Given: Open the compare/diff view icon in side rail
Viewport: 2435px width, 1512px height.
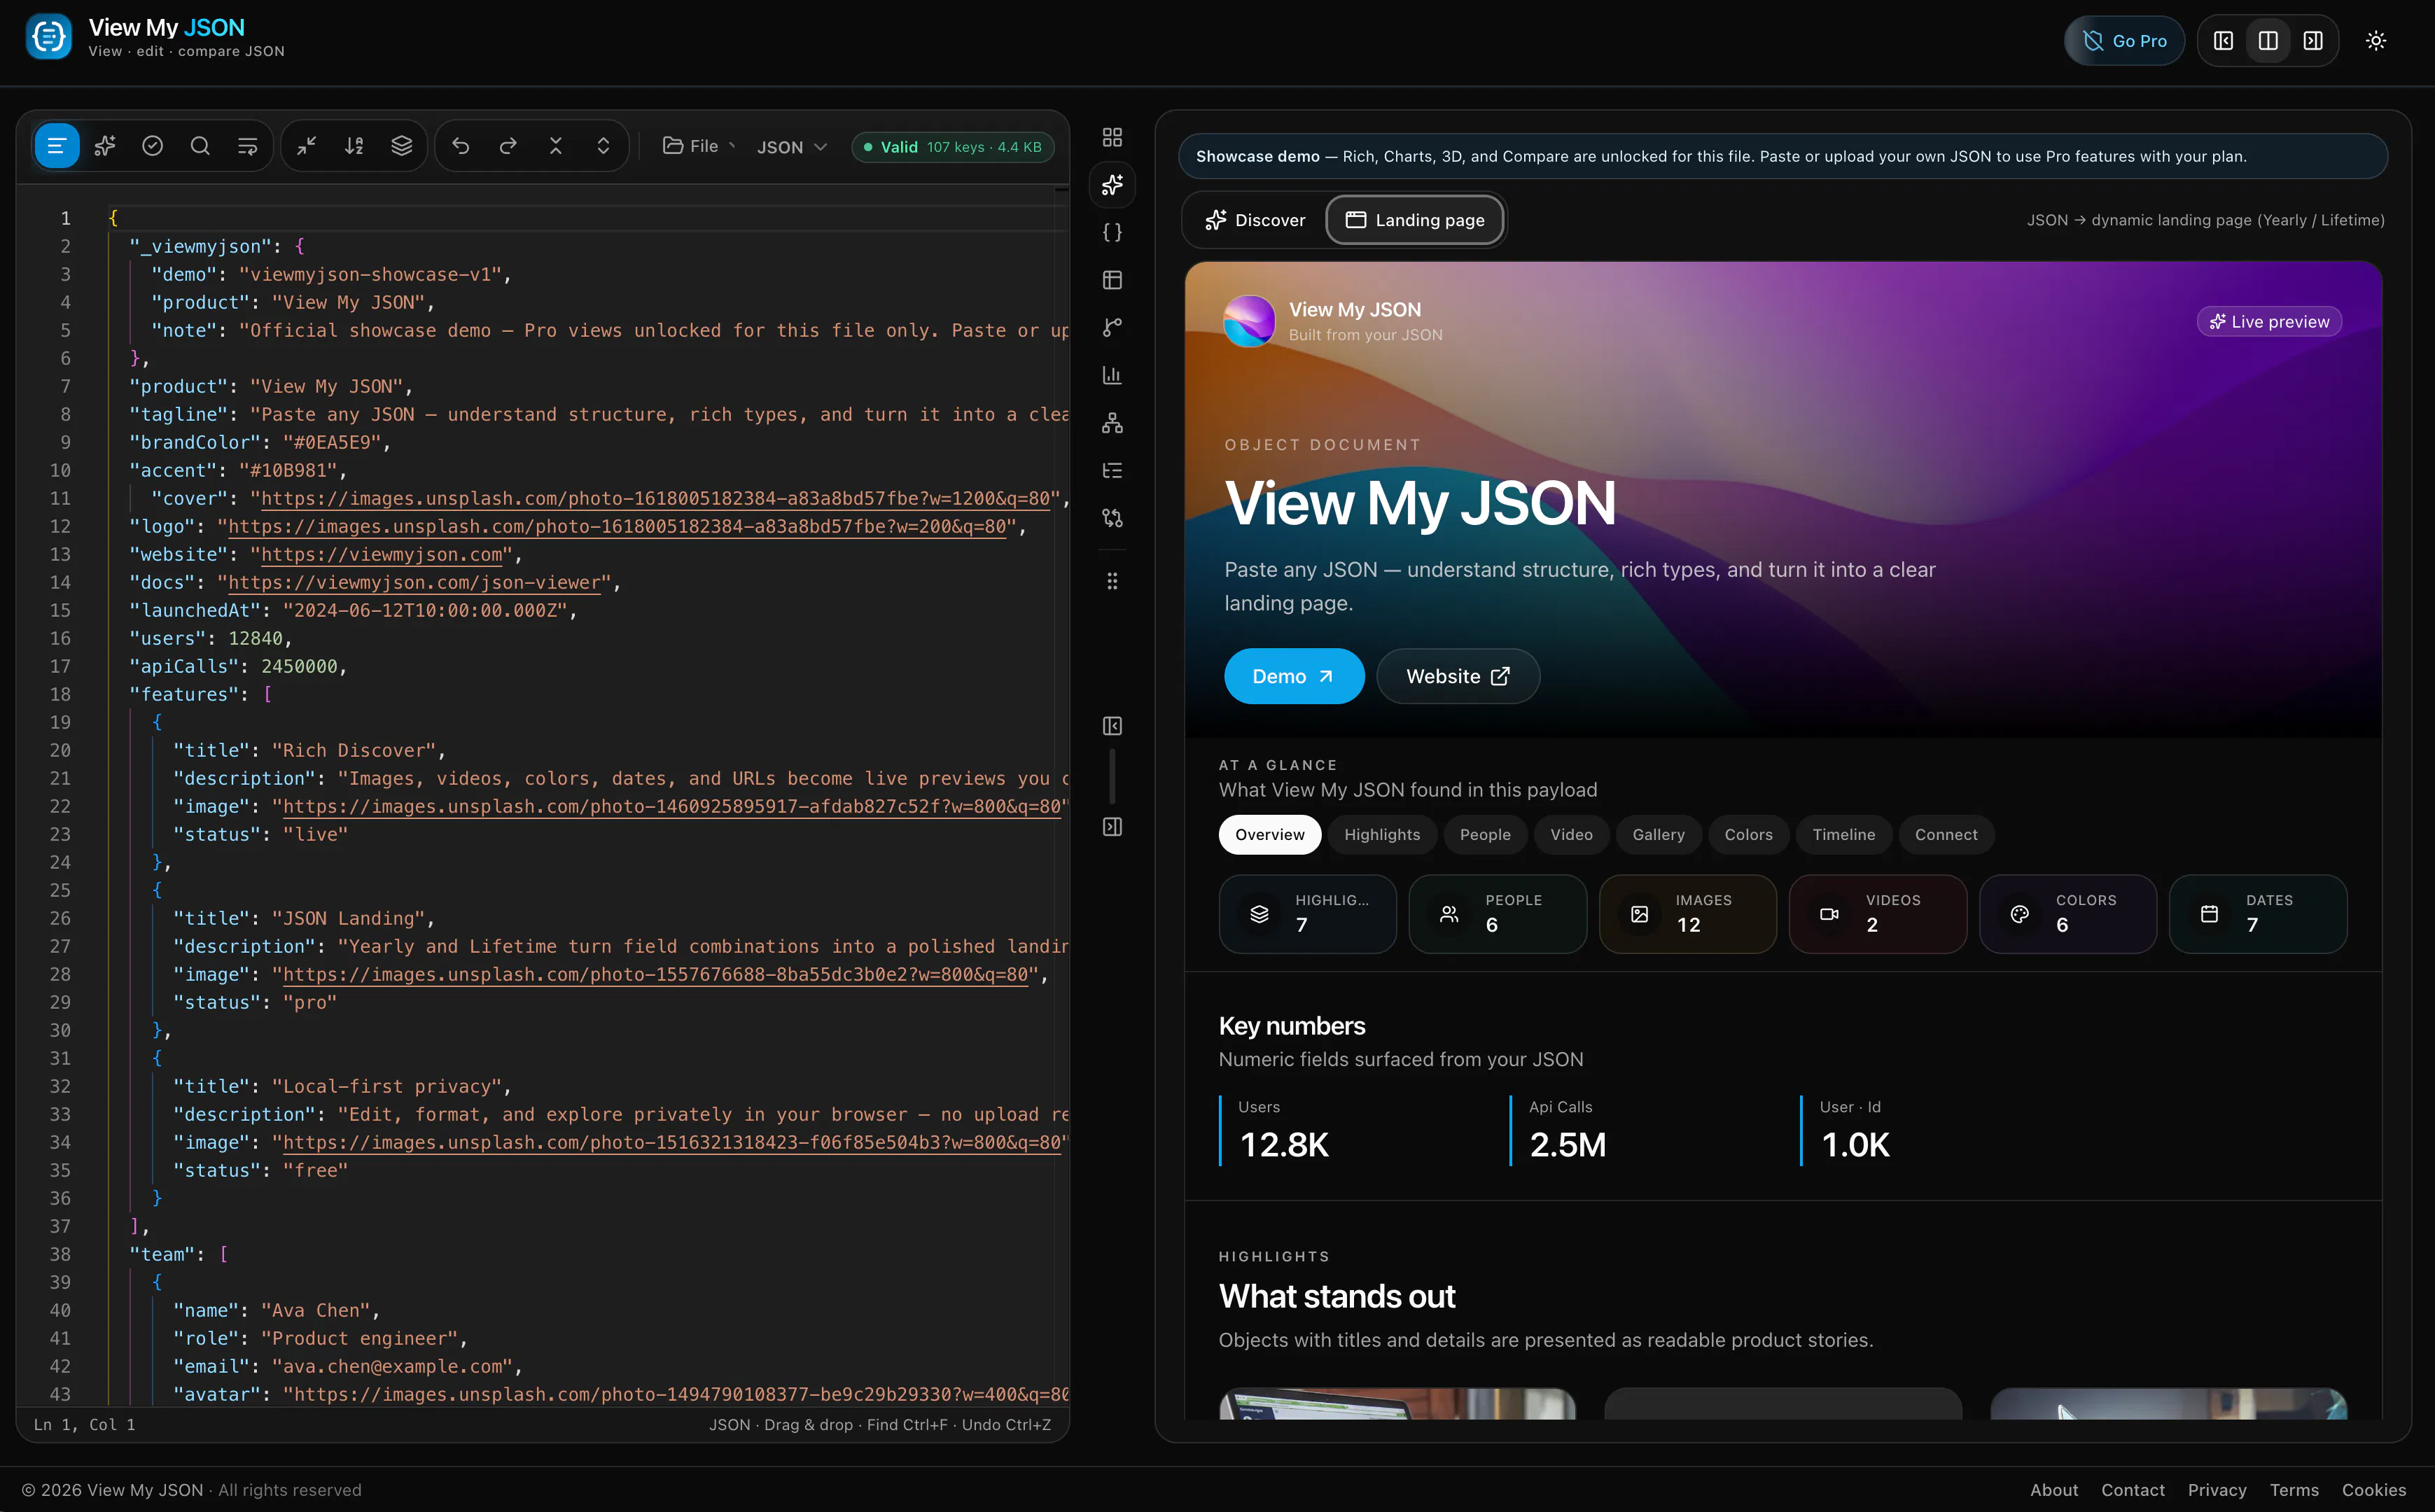Looking at the screenshot, I should 1112,518.
